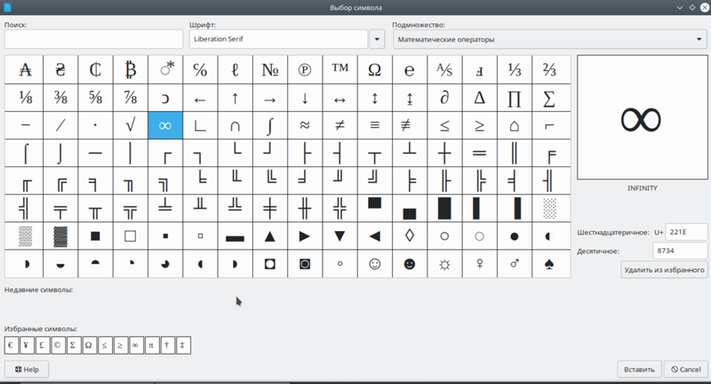Choose the sun with rays symbol
Viewport: 711px width, 384px height.
coord(444,264)
